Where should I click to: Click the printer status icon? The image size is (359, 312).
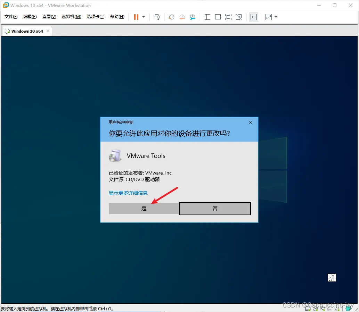click(x=330, y=309)
